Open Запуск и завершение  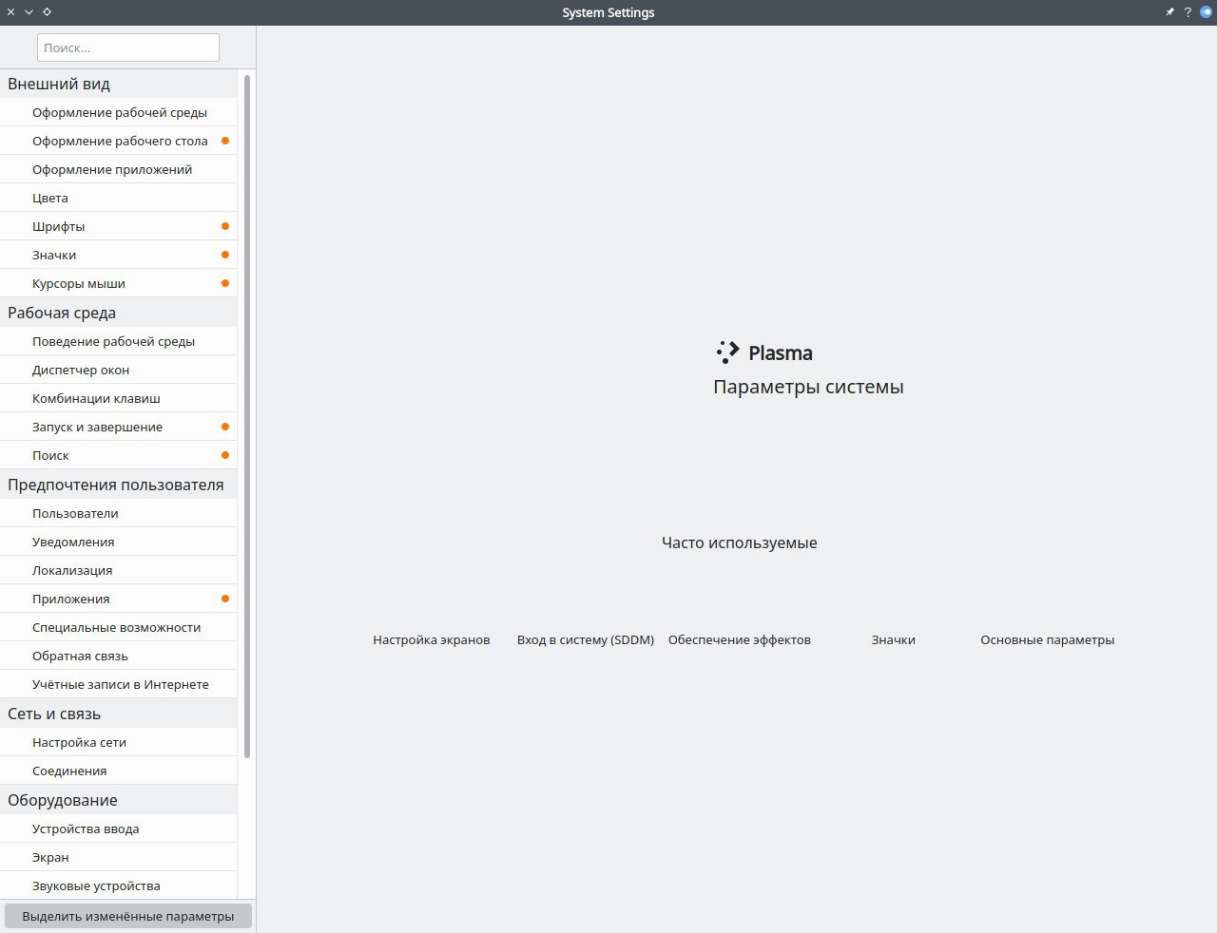[119, 427]
